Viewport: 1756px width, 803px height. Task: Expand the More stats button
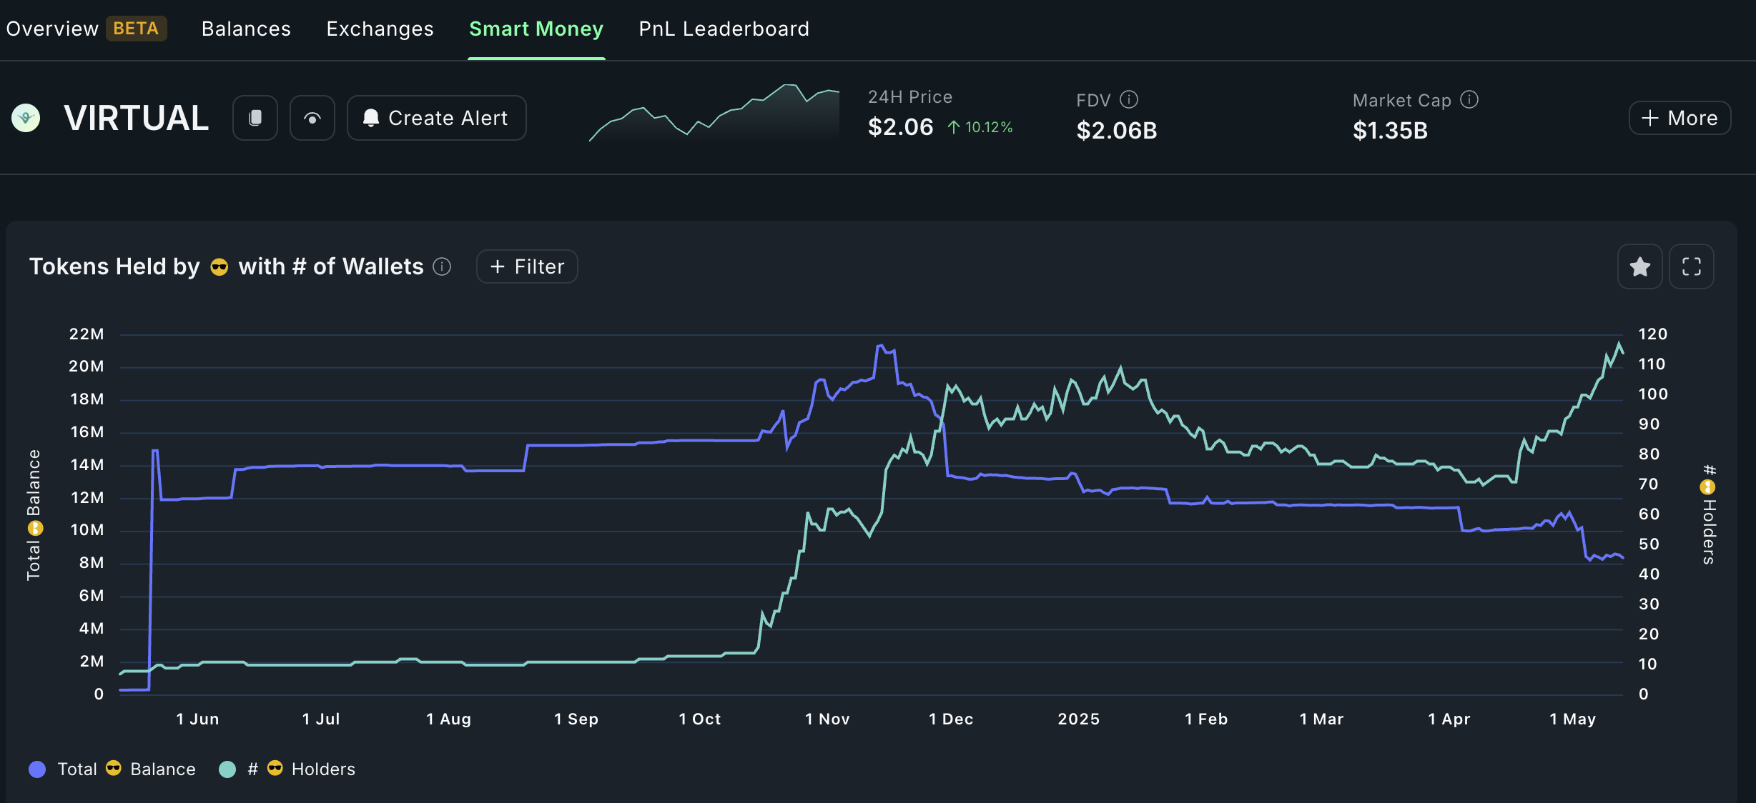[x=1679, y=118]
